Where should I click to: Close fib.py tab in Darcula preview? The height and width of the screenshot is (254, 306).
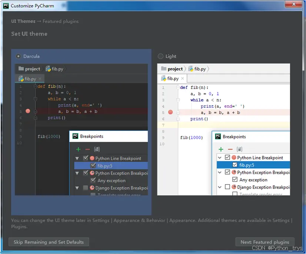tap(40, 78)
